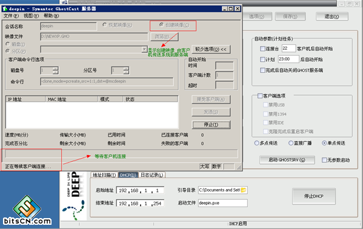363x229 pixels.
Task: Enable the 计划 checkbox
Action: pos(262,59)
